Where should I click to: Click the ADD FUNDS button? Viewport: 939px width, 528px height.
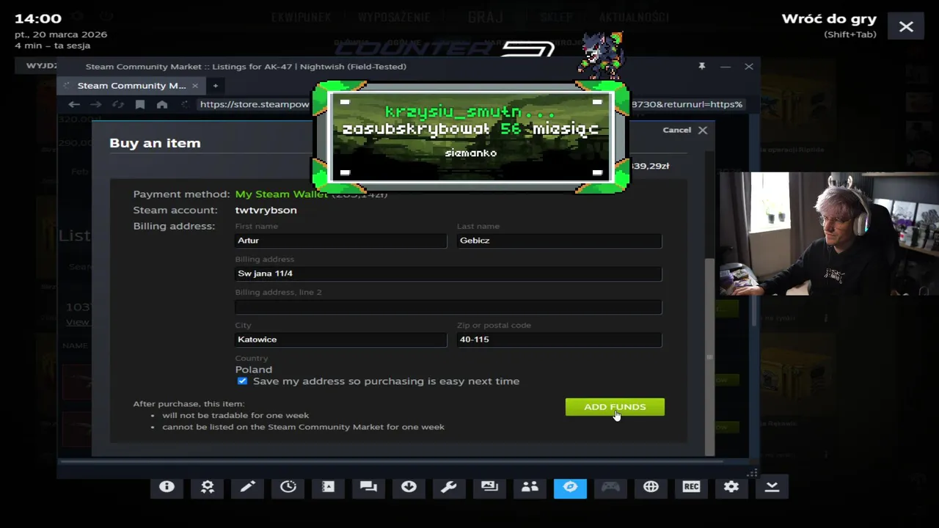coord(615,407)
